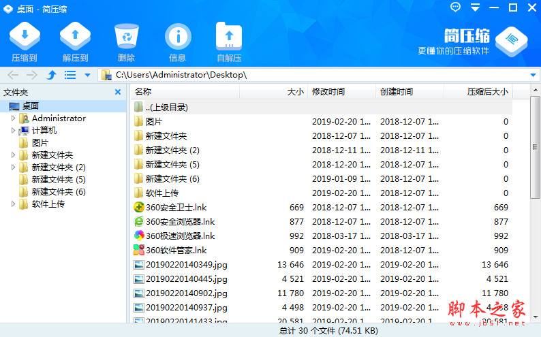Image resolution: width=541 pixels, height=337 pixels.
Task: Click the Administrator user icon in tree
Action: point(24,118)
